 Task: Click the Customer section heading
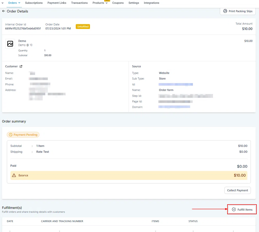pyautogui.click(x=11, y=66)
